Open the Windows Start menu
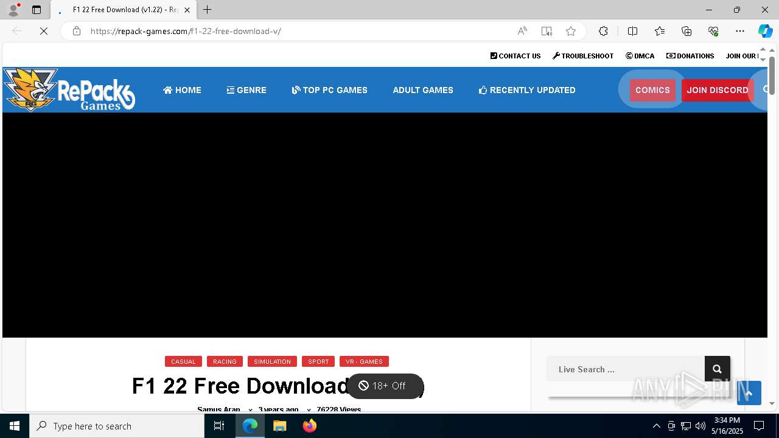This screenshot has width=779, height=438. (x=15, y=426)
